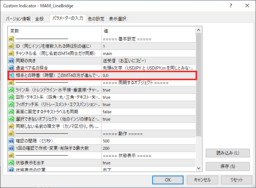256x188 pixels.
Task: Click the scrollbar down arrow
Action: coord(198,168)
